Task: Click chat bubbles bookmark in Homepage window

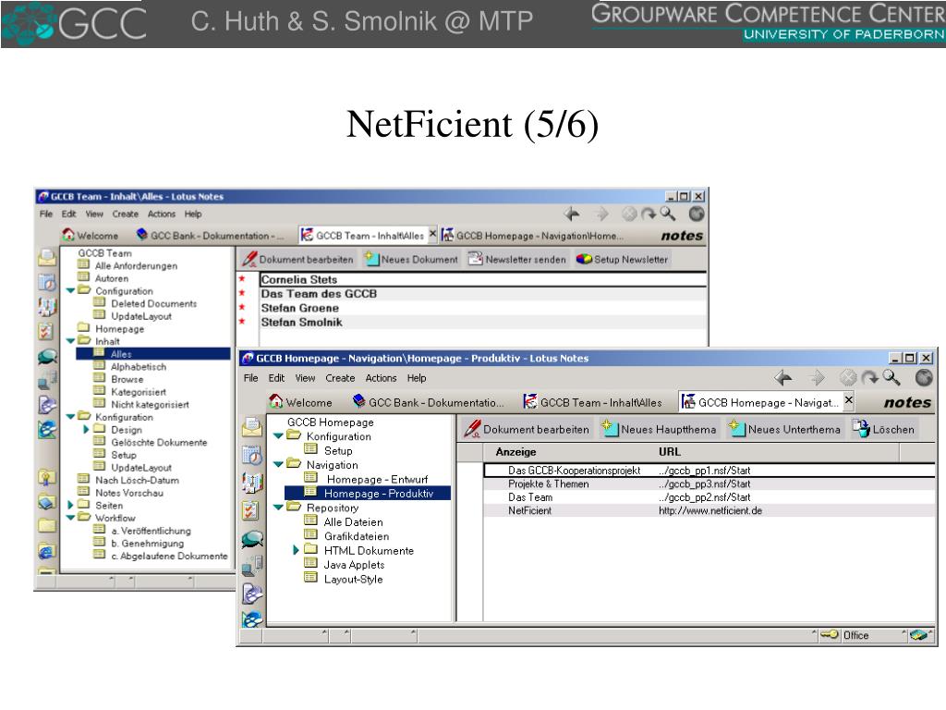Action: tap(252, 539)
